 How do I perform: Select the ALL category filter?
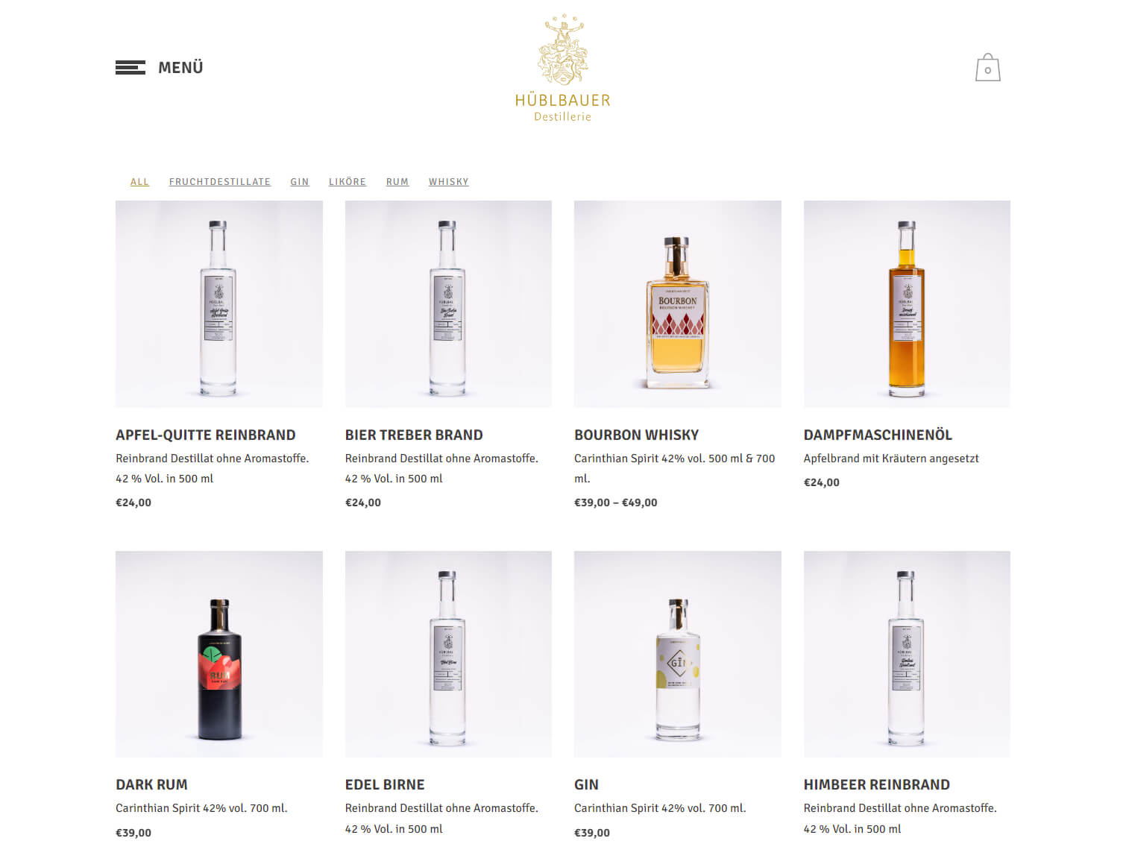pyautogui.click(x=139, y=182)
